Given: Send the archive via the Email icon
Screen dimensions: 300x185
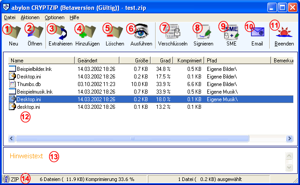Looking at the screenshot, I should pos(258,32).
